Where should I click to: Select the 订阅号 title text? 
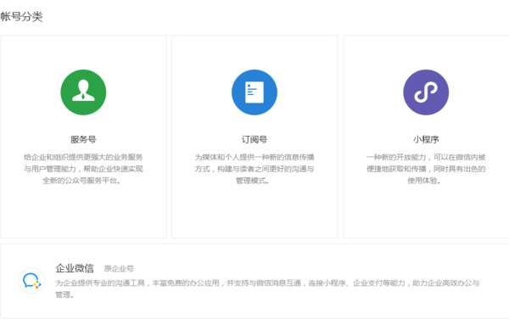pos(255,139)
